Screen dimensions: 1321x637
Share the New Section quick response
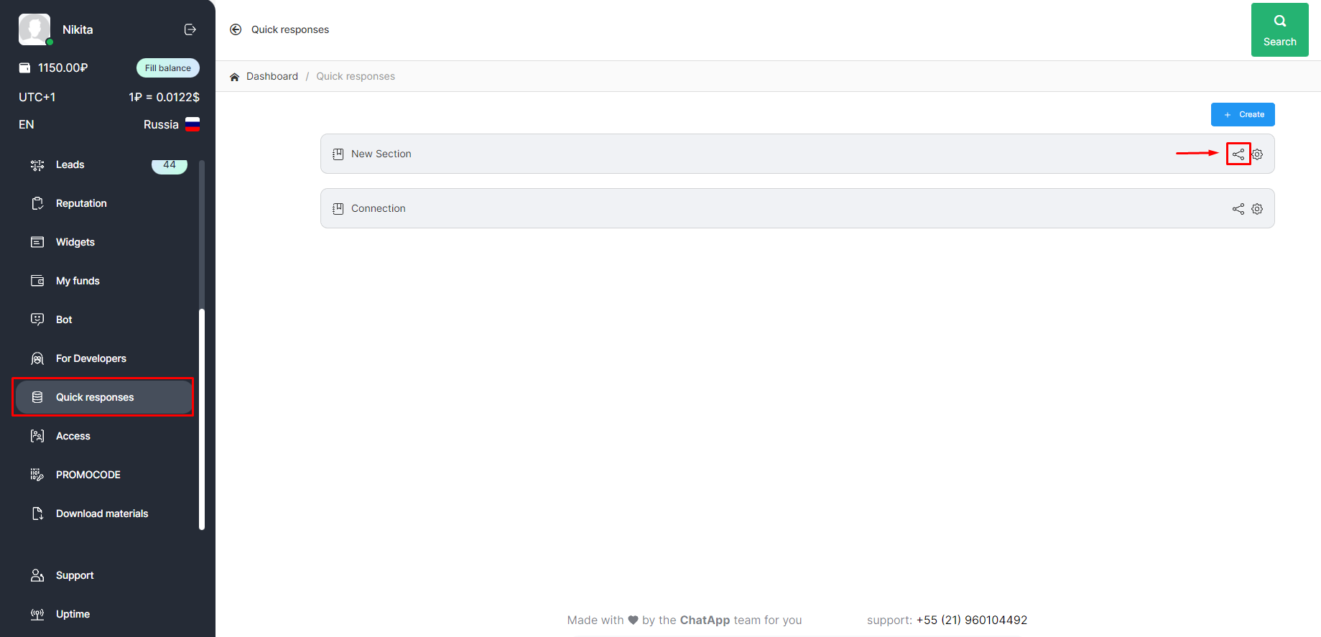[x=1238, y=154]
